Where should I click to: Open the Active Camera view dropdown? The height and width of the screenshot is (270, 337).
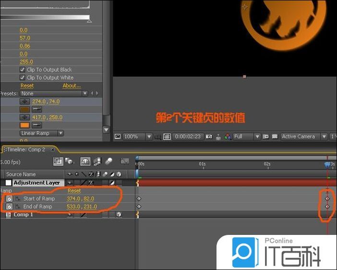point(304,136)
